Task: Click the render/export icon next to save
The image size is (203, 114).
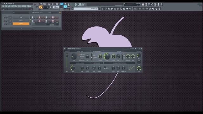Action: [146, 4]
